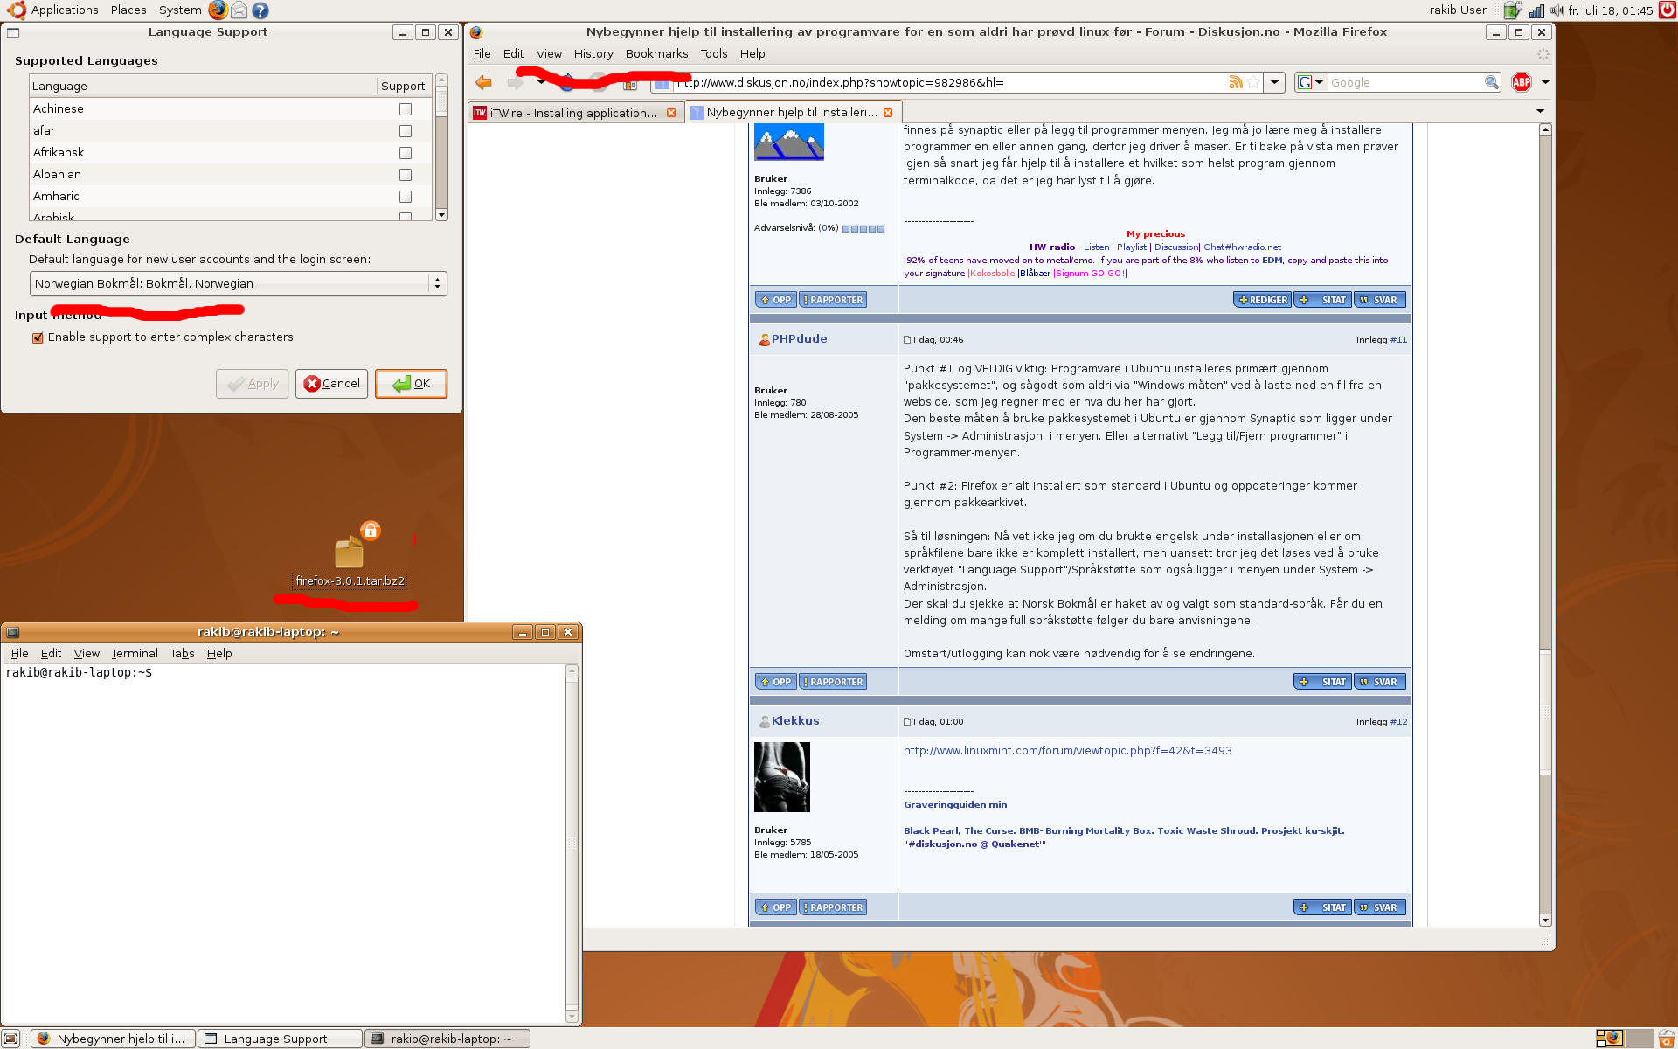
Task: Click the Adblock Plus ABP icon
Action: pyautogui.click(x=1522, y=82)
